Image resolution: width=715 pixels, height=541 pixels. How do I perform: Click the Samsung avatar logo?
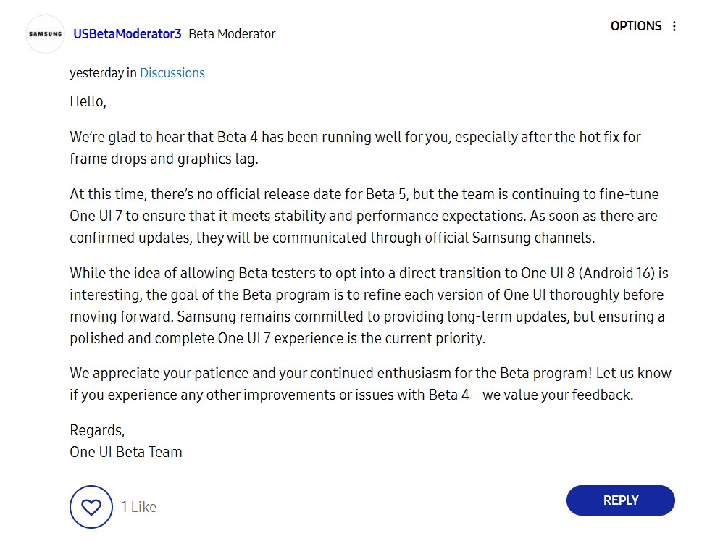coord(45,34)
